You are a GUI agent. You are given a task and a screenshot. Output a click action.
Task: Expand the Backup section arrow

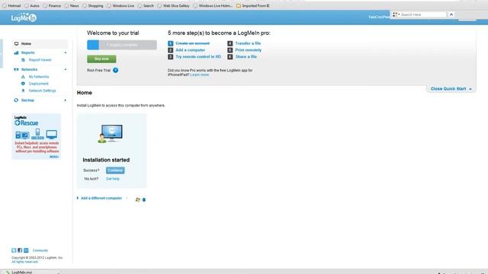pyautogui.click(x=66, y=100)
